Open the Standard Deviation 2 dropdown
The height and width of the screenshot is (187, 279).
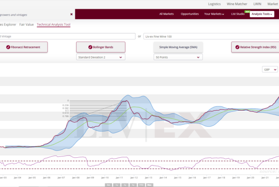(101, 57)
